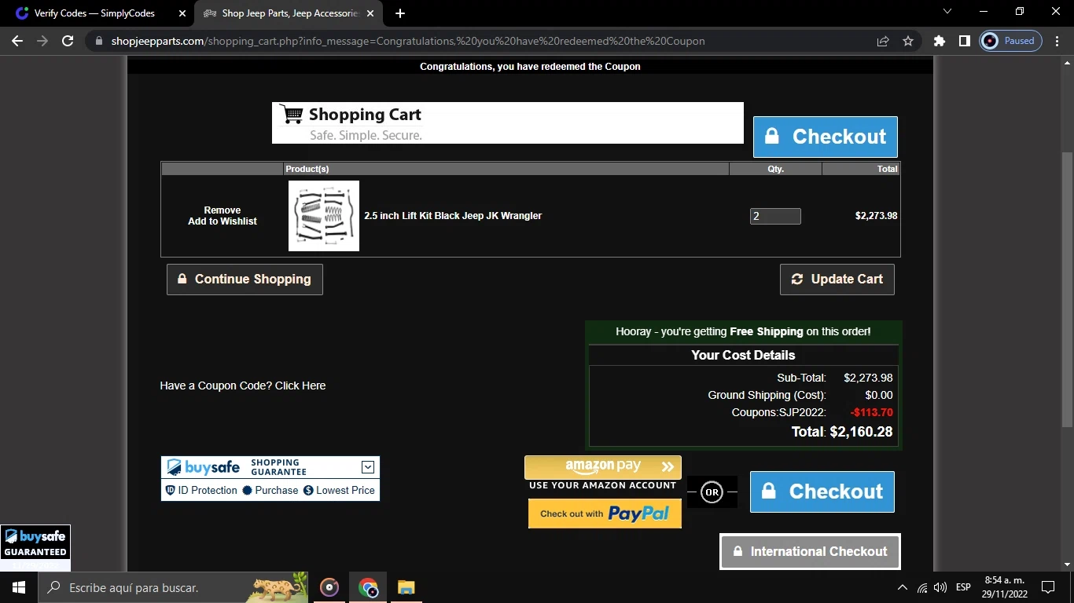Click Lowest Price in buySAFE badge
This screenshot has height=603, width=1074.
339,490
